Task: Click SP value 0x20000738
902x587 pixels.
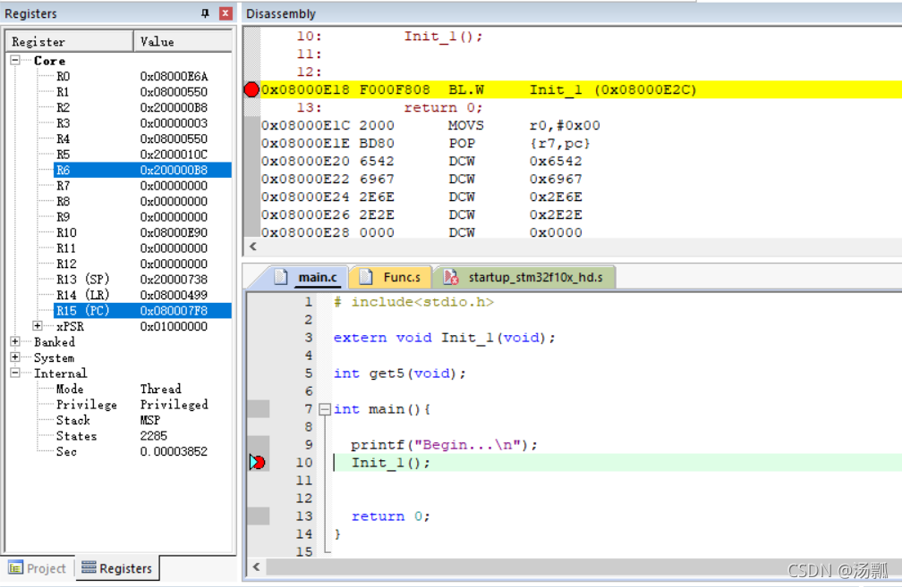Action: point(174,279)
